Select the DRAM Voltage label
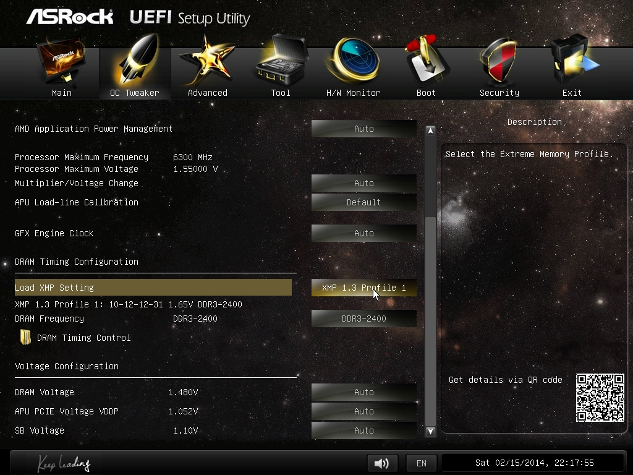 point(45,392)
